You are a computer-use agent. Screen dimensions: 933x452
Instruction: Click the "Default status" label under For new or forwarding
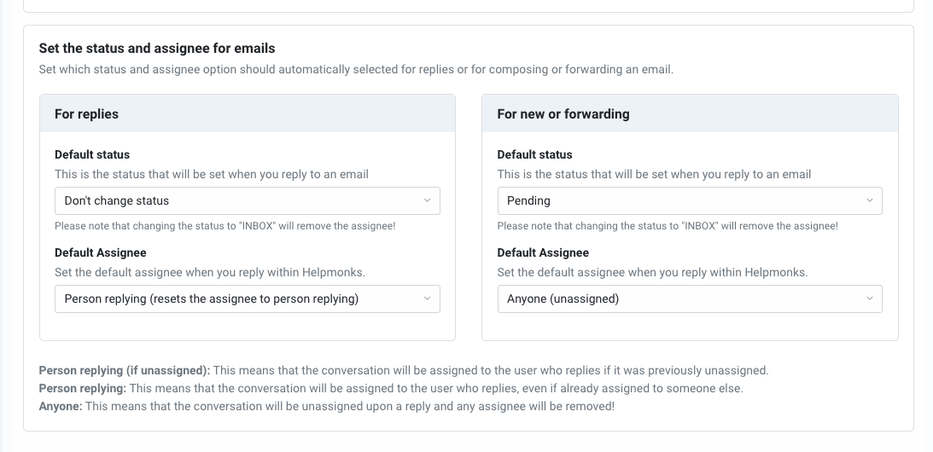(x=534, y=154)
